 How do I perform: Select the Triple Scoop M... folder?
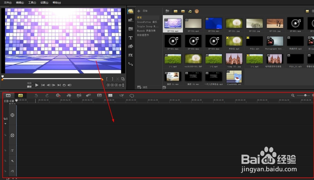[147, 26]
